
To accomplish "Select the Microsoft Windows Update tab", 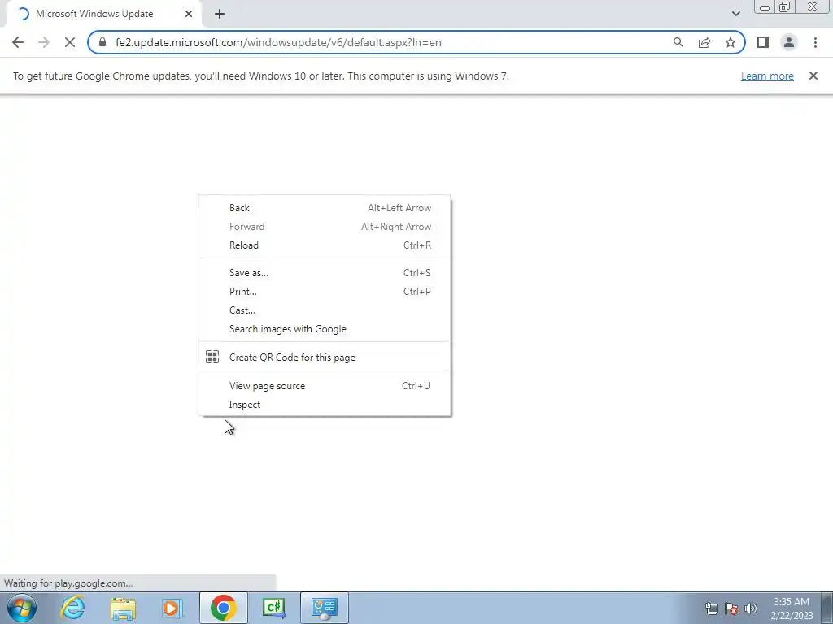I will (103, 14).
